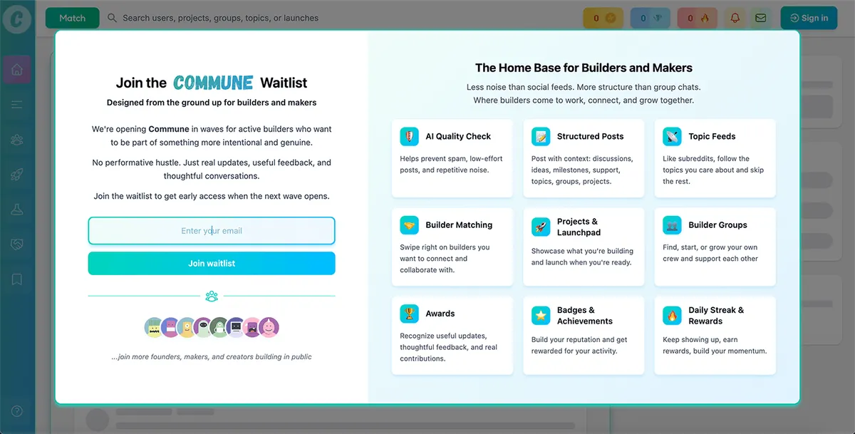Click the Join waitlist button
The width and height of the screenshot is (855, 434).
click(x=212, y=264)
